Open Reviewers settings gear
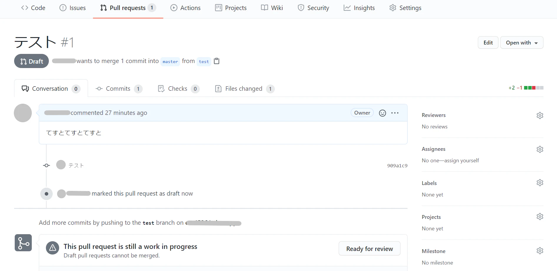 tap(540, 115)
